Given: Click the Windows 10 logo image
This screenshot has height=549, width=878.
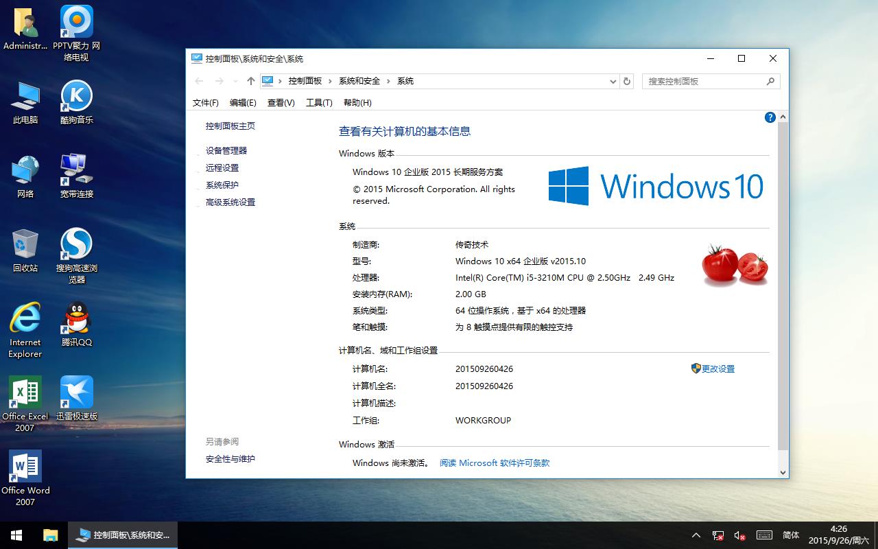Looking at the screenshot, I should tap(656, 186).
